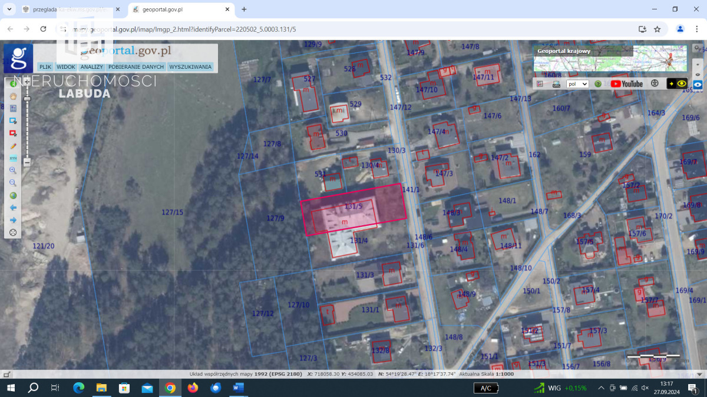Open the POBIERANIE DANYCH menu
Image resolution: width=707 pixels, height=397 pixels.
(136, 67)
